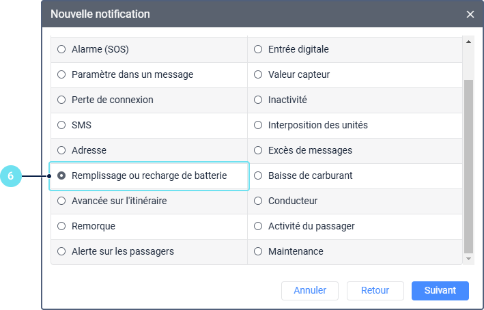Pick the SMS radio button
Screen dimensions: 484x310
pos(61,125)
